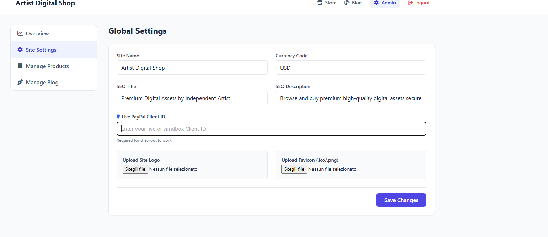Screen dimensions: 548x237
Task: Open Manage Products in the sidebar
Action: (x=54, y=66)
